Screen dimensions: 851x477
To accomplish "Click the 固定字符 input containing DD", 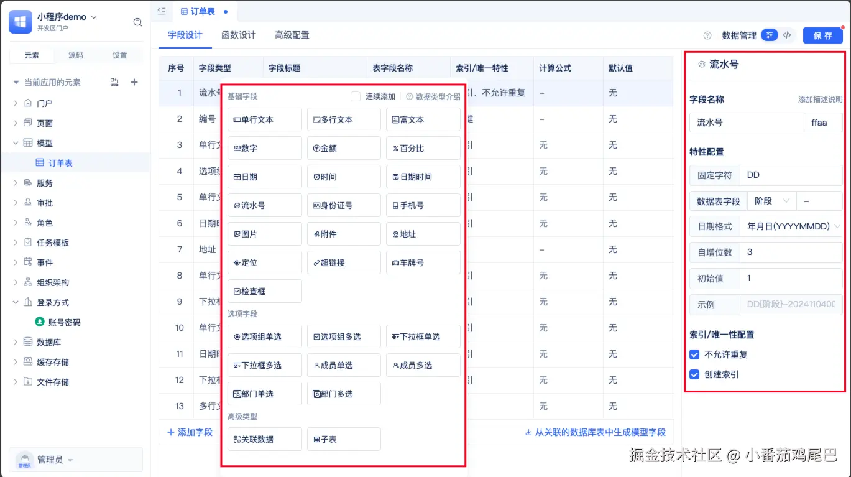I will (792, 175).
